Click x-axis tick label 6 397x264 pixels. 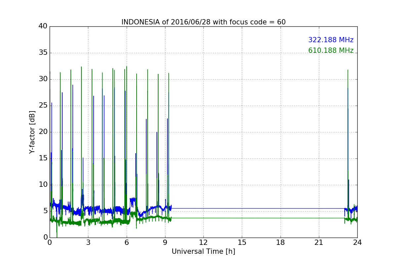[x=127, y=243]
